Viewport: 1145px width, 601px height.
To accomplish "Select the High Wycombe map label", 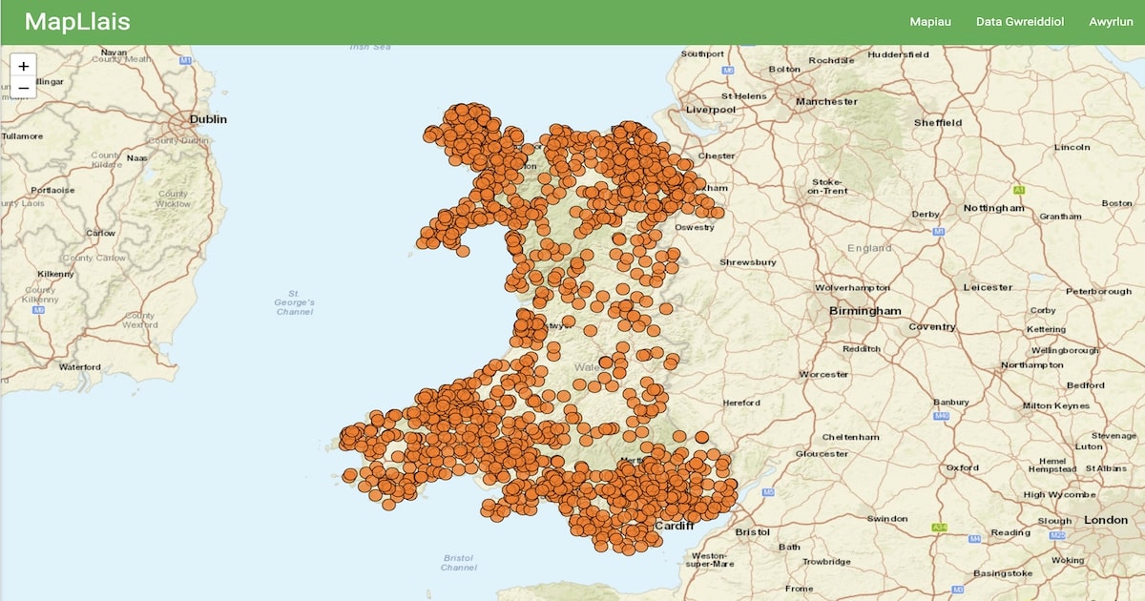I will [1060, 495].
